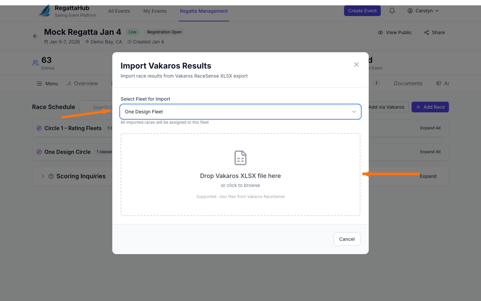Click the View Public eye icon
481x301 pixels.
click(380, 32)
